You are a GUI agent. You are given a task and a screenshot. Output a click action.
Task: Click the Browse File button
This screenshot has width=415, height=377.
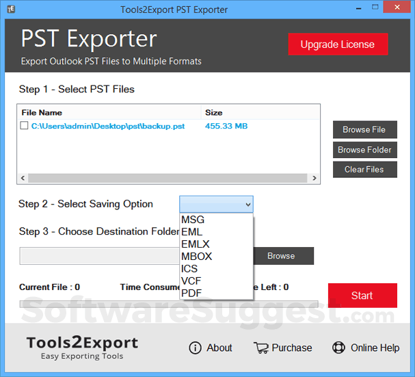tap(365, 129)
